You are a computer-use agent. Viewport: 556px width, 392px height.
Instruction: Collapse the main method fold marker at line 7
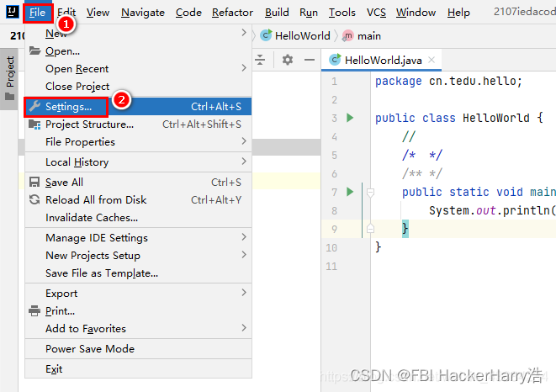click(371, 193)
